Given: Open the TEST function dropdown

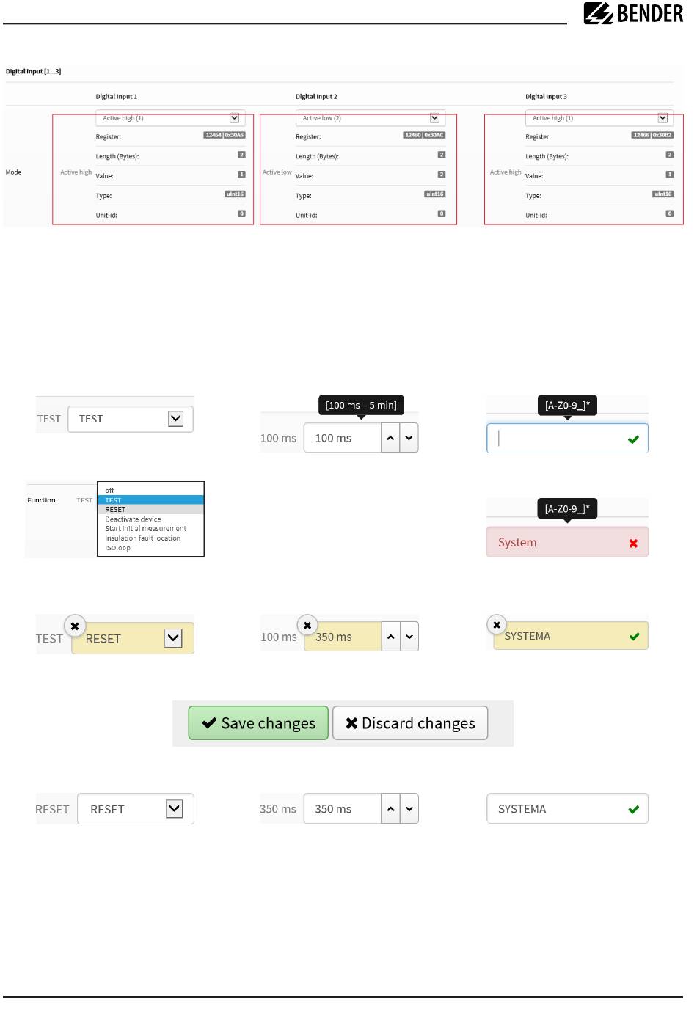Looking at the screenshot, I should 131,419.
